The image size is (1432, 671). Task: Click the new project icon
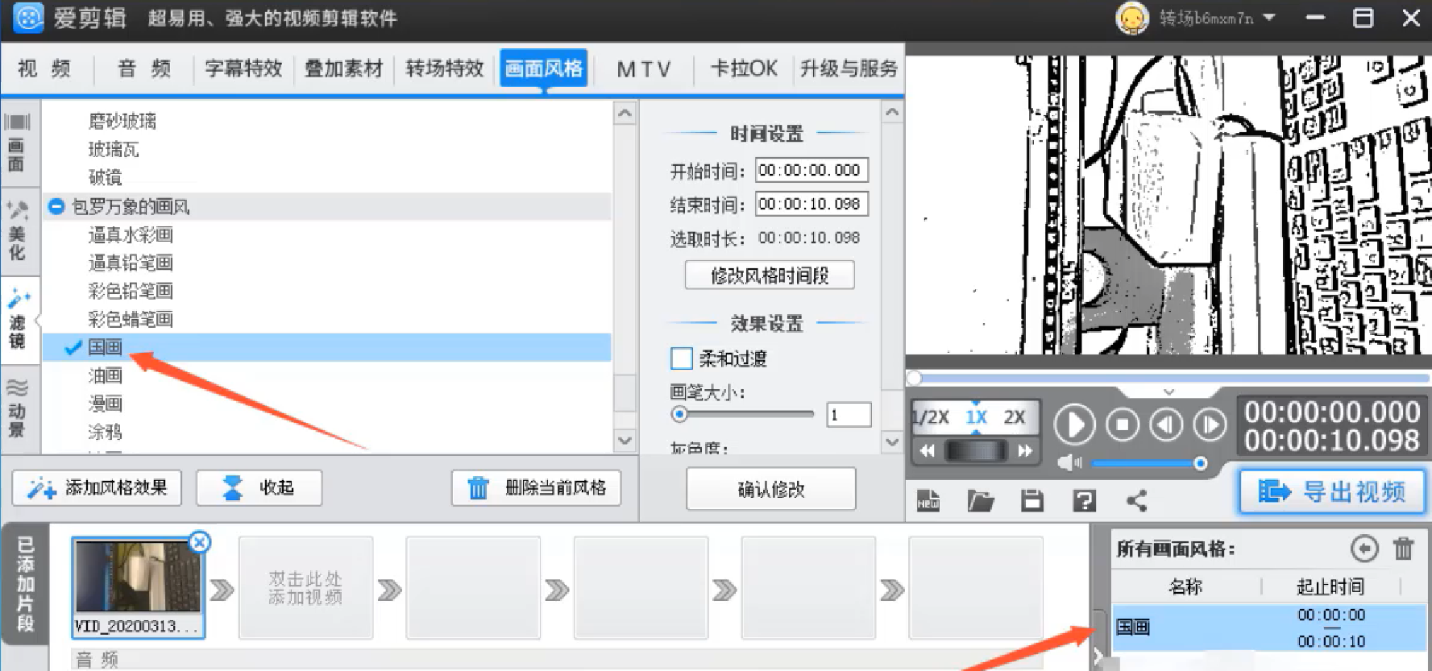(928, 500)
